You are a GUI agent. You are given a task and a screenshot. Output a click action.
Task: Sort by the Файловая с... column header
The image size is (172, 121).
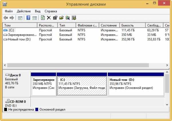[x=87, y=25]
